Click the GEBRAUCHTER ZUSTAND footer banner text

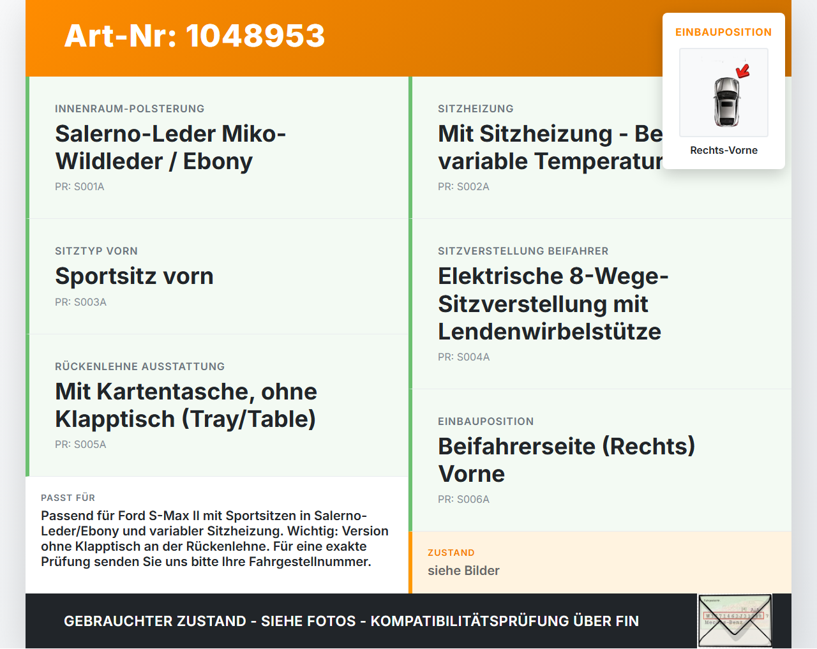pyautogui.click(x=351, y=621)
